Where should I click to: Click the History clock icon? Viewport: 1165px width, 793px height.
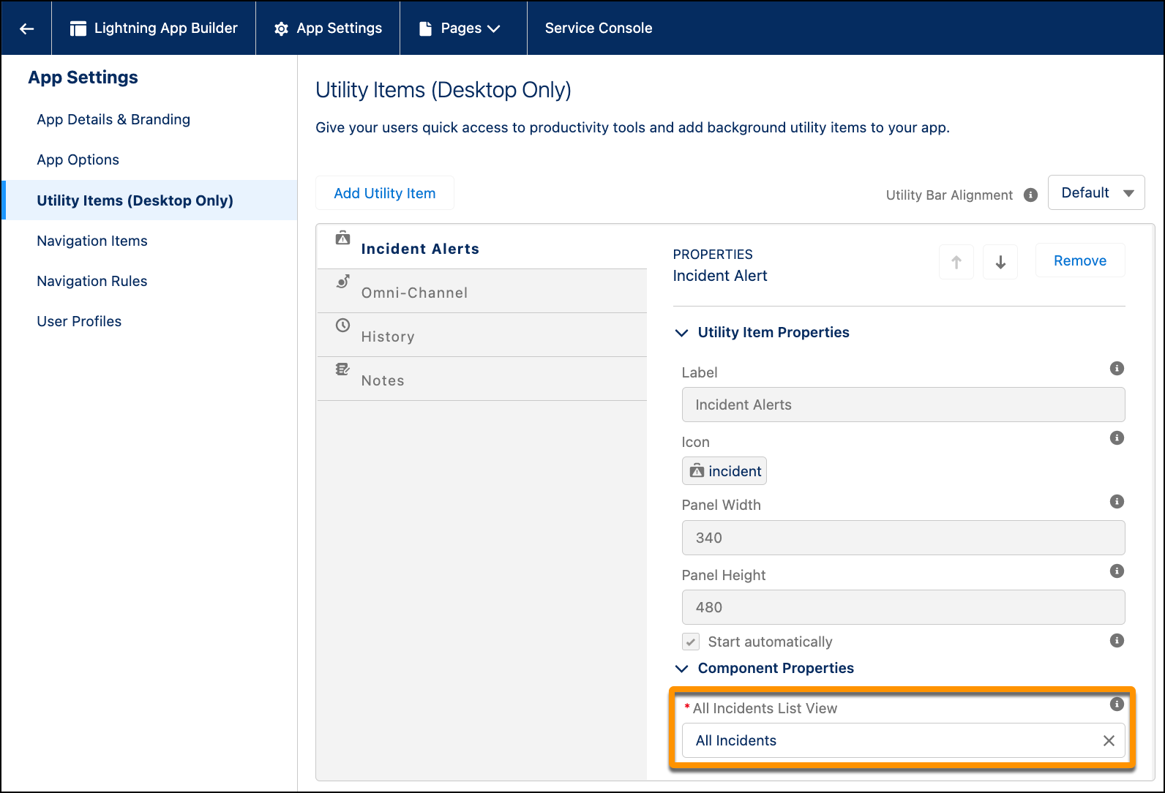pyautogui.click(x=342, y=326)
